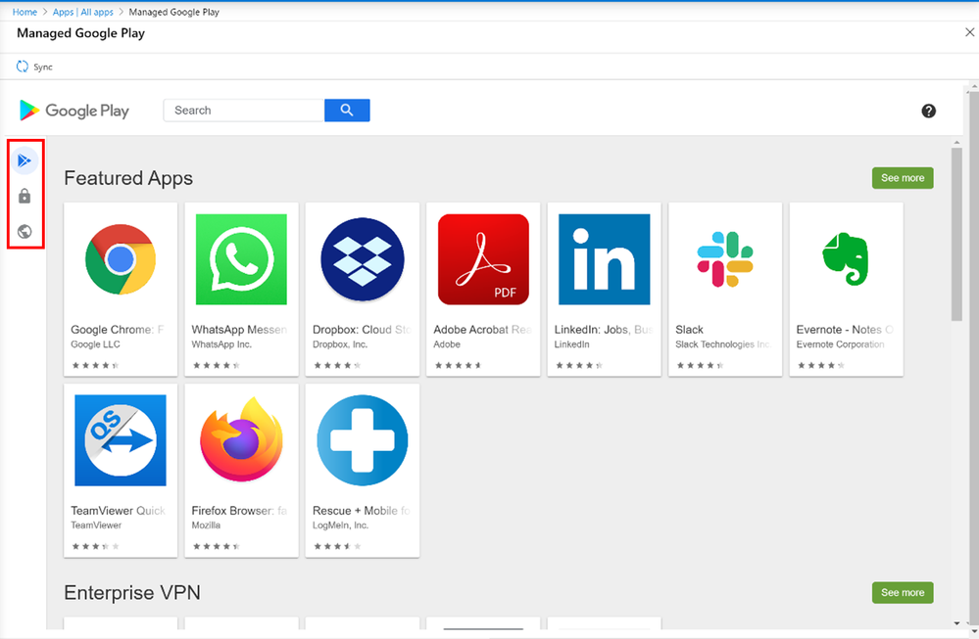Open the Google Play store sidebar icon
The height and width of the screenshot is (639, 979).
tap(24, 160)
